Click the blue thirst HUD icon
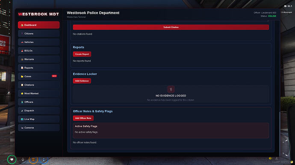Viewport: 295px width, 165px height. click(x=44, y=159)
